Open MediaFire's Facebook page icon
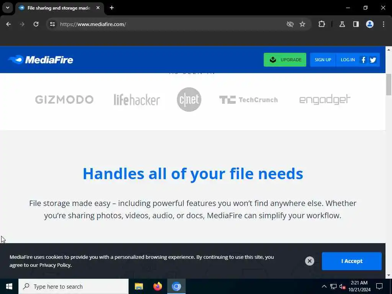392x294 pixels. tap(364, 60)
